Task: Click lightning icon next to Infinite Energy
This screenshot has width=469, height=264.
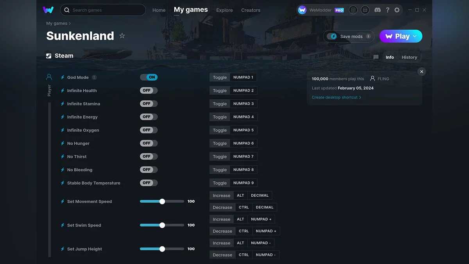Action: 63,117
